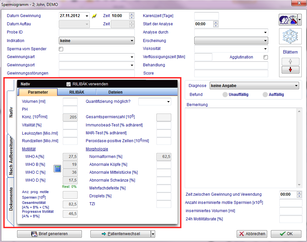
Task: Click the Score input field
Action: pyautogui.click(x=231, y=73)
